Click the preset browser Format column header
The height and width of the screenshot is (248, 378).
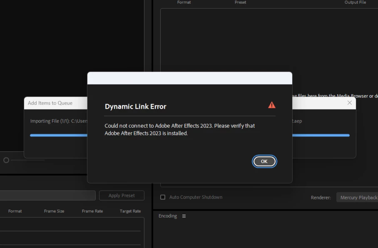tap(15, 211)
